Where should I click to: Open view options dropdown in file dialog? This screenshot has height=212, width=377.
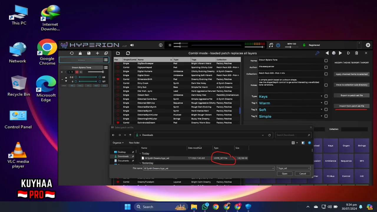click(x=297, y=143)
